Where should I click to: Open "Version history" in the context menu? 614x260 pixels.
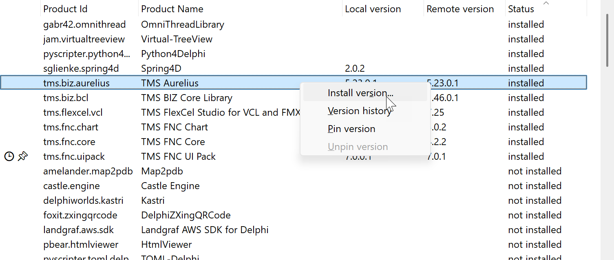359,110
